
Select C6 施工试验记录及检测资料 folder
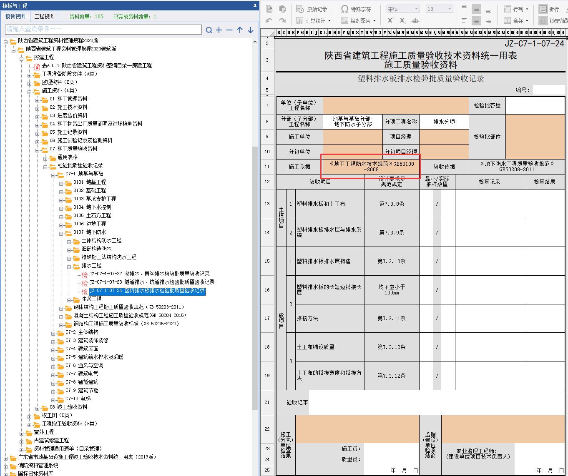(x=81, y=140)
